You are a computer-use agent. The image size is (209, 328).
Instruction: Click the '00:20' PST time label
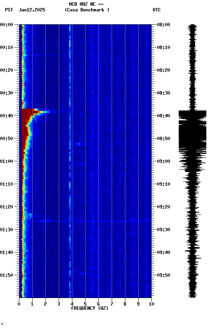[x=6, y=70]
